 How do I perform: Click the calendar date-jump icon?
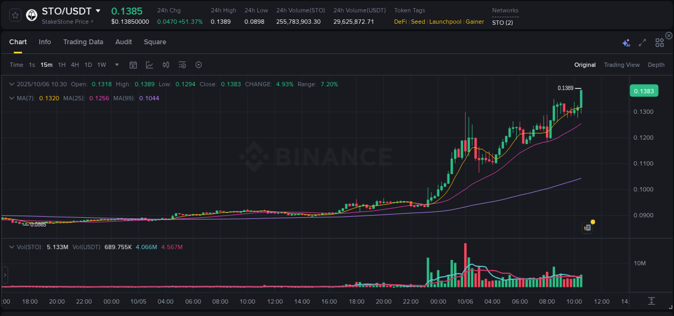[133, 65]
